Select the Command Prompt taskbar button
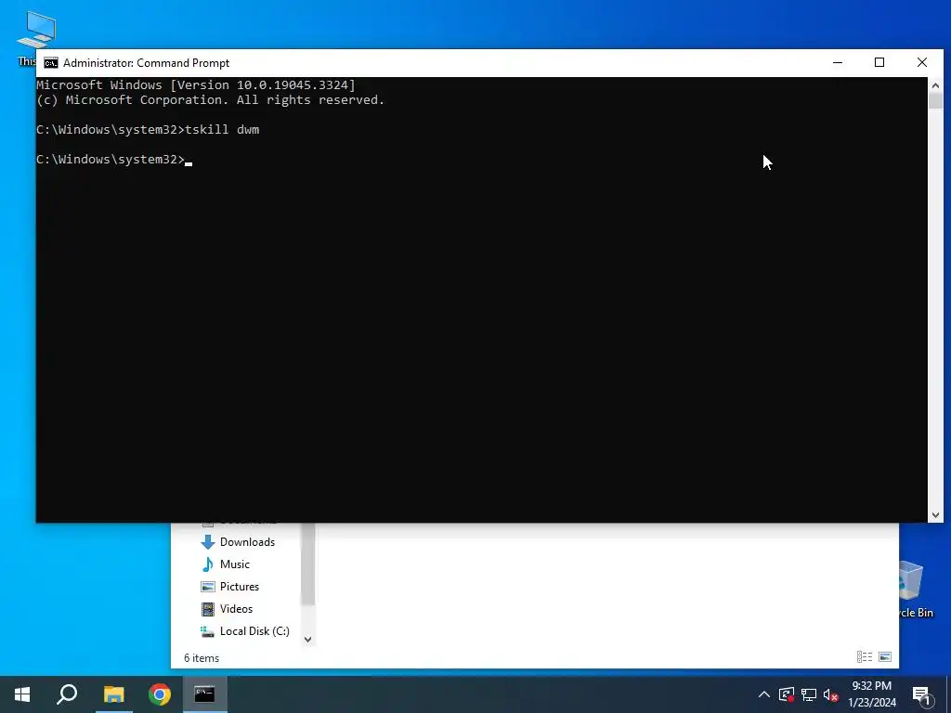The image size is (951, 713). pyautogui.click(x=205, y=694)
